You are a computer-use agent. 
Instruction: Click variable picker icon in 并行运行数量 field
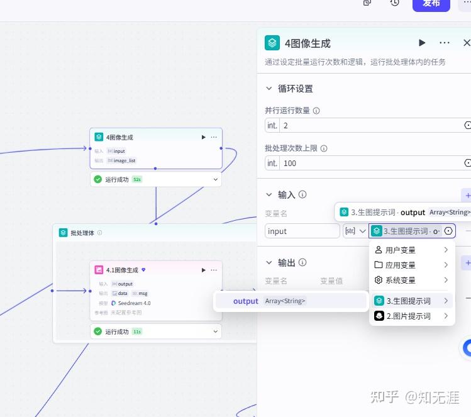(467, 125)
